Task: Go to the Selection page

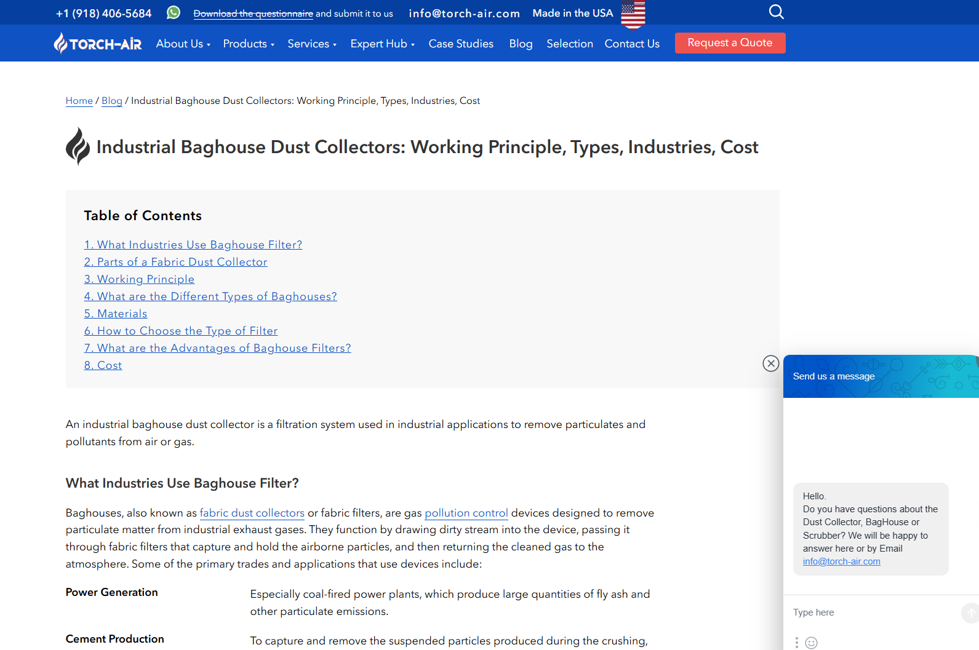Action: 569,44
